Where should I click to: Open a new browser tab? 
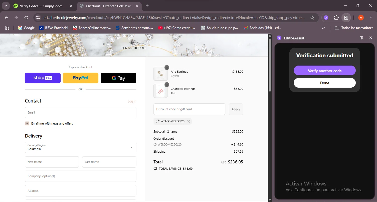(x=147, y=6)
